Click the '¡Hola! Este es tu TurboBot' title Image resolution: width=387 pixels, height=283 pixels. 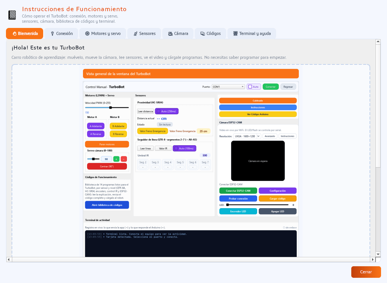coord(48,48)
